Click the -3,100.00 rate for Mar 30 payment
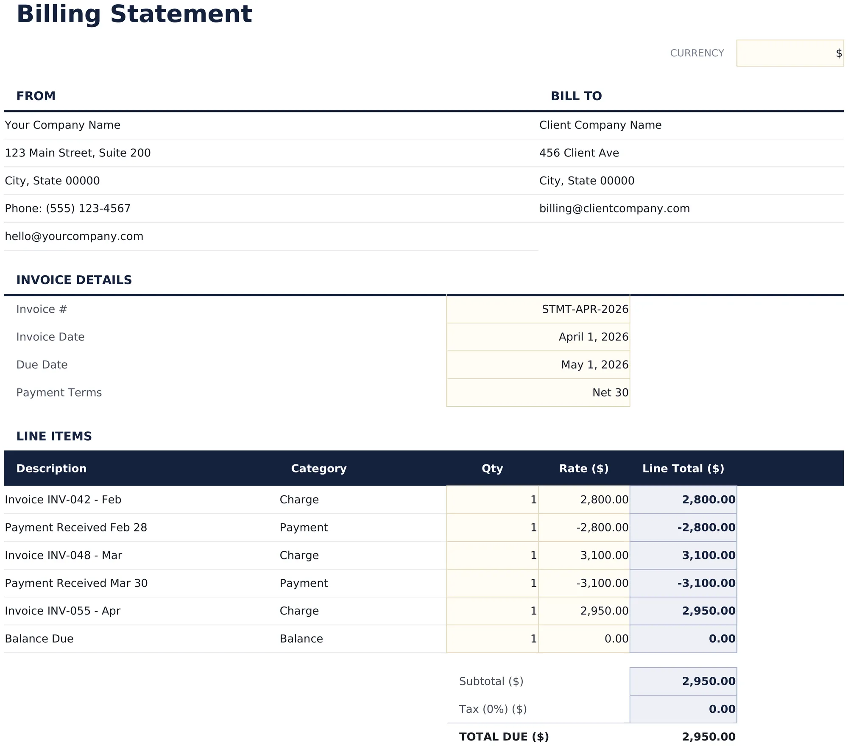Screen dimensions: 848x746 pos(584,583)
